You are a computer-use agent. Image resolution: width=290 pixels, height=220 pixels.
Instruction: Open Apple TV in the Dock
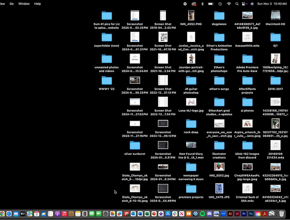23,214
